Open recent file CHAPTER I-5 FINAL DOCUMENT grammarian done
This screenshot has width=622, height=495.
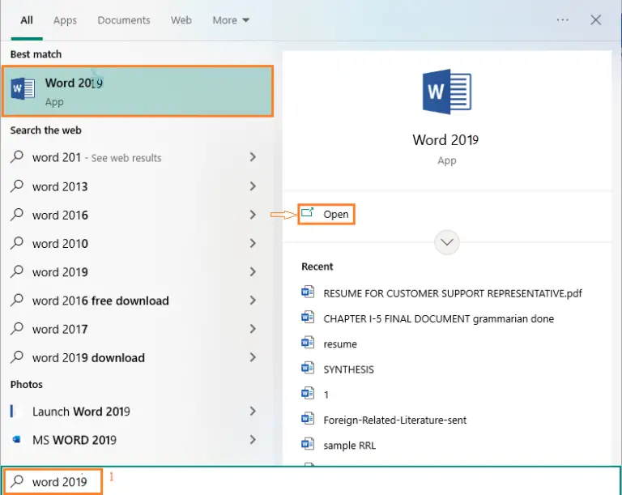(439, 318)
